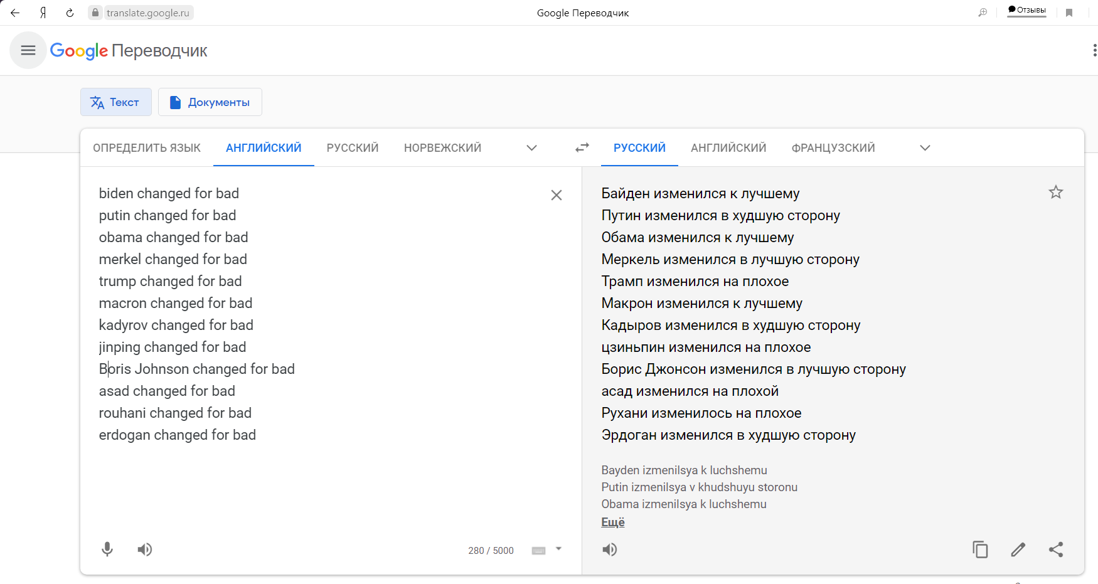Toggle the virtual keyboard
The image size is (1098, 584).
coord(538,551)
